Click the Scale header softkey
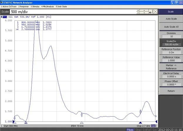The image size is (183, 131). pos(171,12)
